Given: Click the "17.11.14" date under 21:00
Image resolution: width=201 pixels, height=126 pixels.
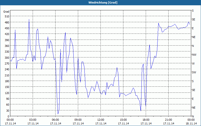Looking at the screenshot, I should click(169, 123).
